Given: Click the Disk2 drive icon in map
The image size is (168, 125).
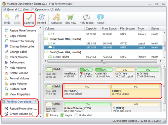Looking at the screenshot, I should point(49,86).
